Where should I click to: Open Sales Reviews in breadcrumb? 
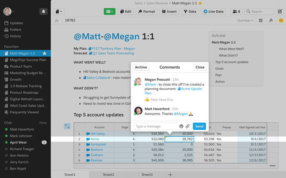point(157,3)
